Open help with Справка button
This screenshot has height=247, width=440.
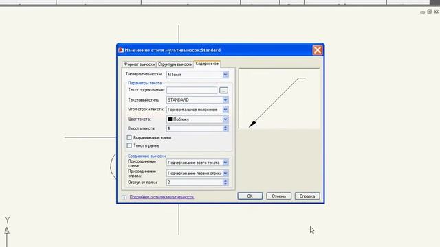click(307, 196)
